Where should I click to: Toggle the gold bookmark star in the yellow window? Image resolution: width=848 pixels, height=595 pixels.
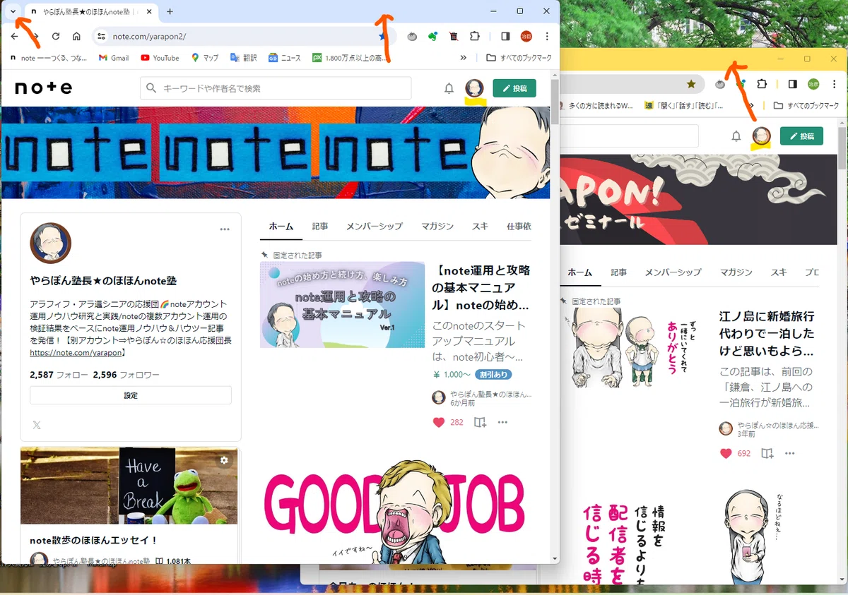tap(691, 84)
